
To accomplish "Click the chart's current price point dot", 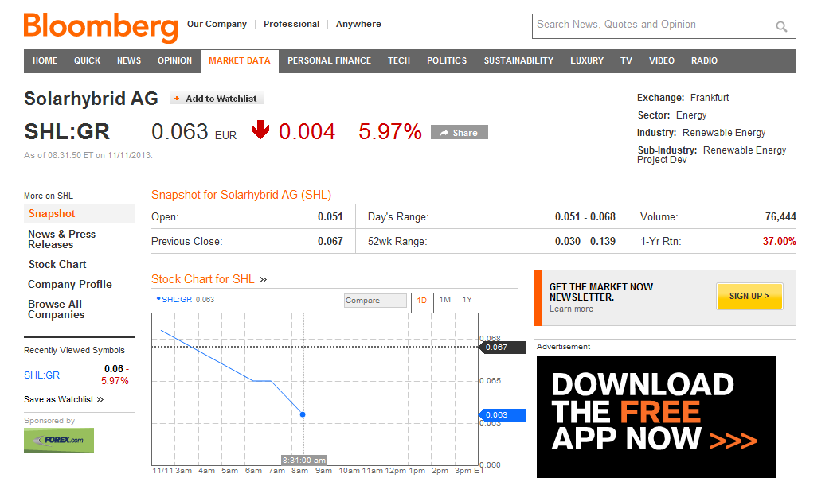I will [303, 414].
